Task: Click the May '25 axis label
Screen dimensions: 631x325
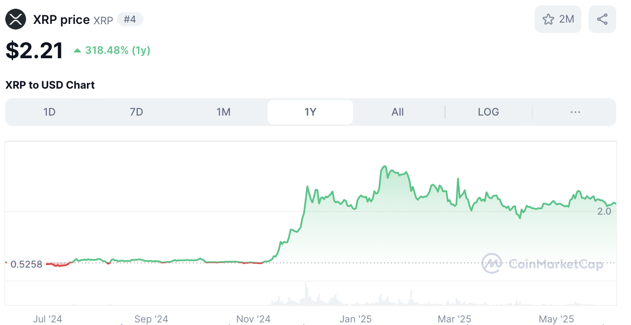Action: point(556,319)
